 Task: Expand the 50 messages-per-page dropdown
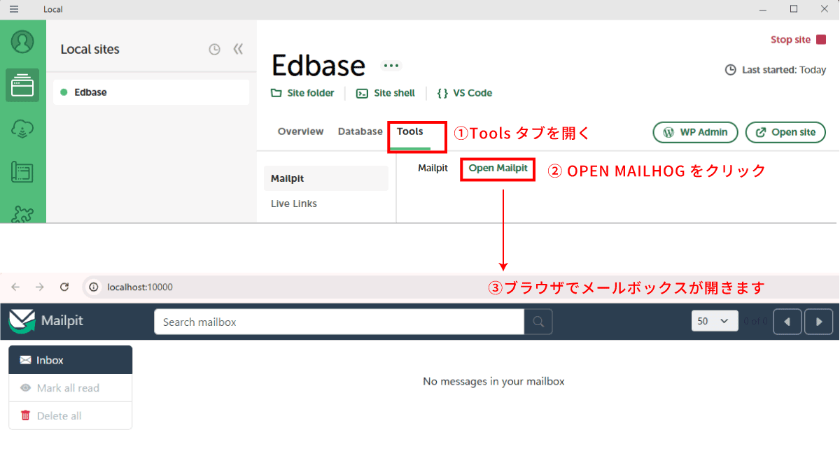pyautogui.click(x=714, y=321)
